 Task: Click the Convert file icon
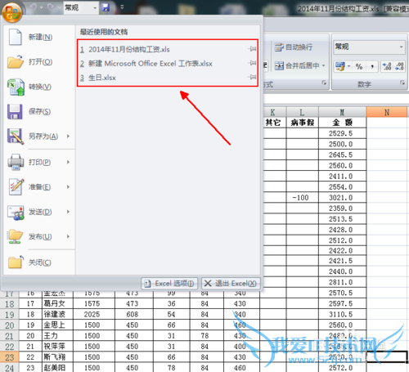(x=16, y=87)
